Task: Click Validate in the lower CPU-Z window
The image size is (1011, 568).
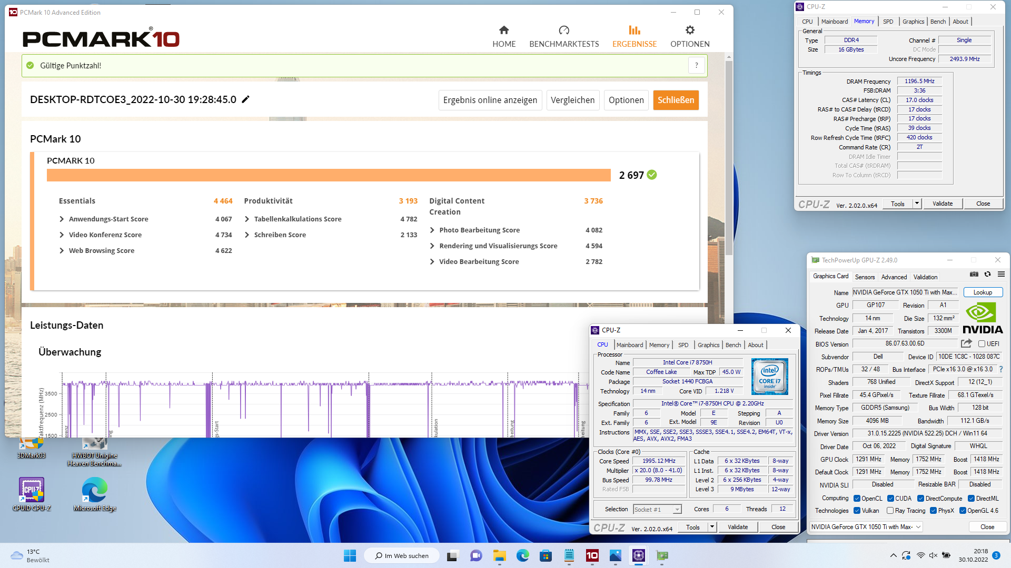Action: (x=738, y=527)
